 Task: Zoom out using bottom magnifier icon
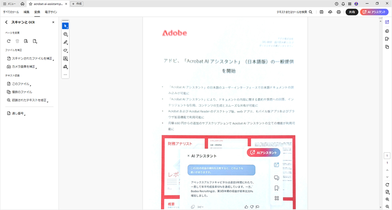[x=387, y=206]
